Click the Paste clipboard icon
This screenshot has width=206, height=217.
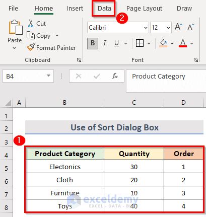tap(16, 27)
